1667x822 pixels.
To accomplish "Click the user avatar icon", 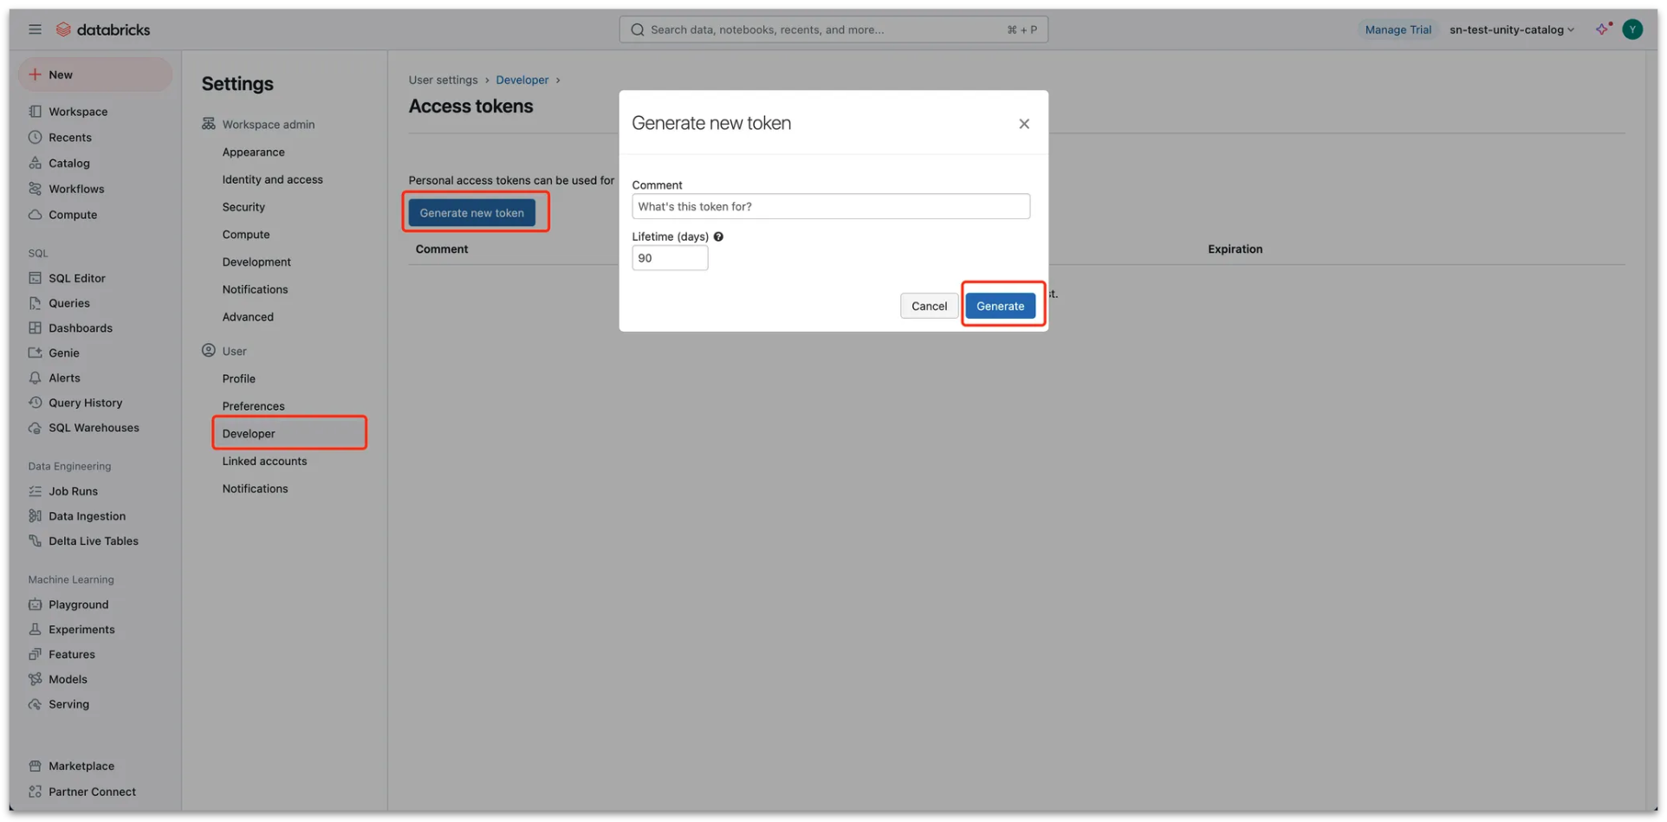I will pos(1632,29).
